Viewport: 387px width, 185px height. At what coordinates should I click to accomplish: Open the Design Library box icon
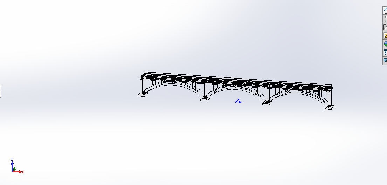[x=385, y=19]
